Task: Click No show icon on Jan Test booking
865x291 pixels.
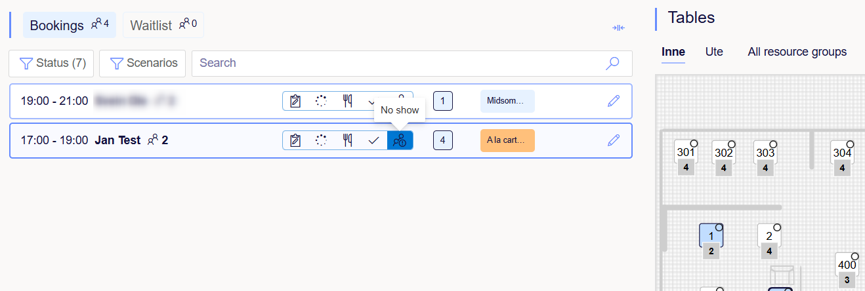Action: tap(400, 140)
